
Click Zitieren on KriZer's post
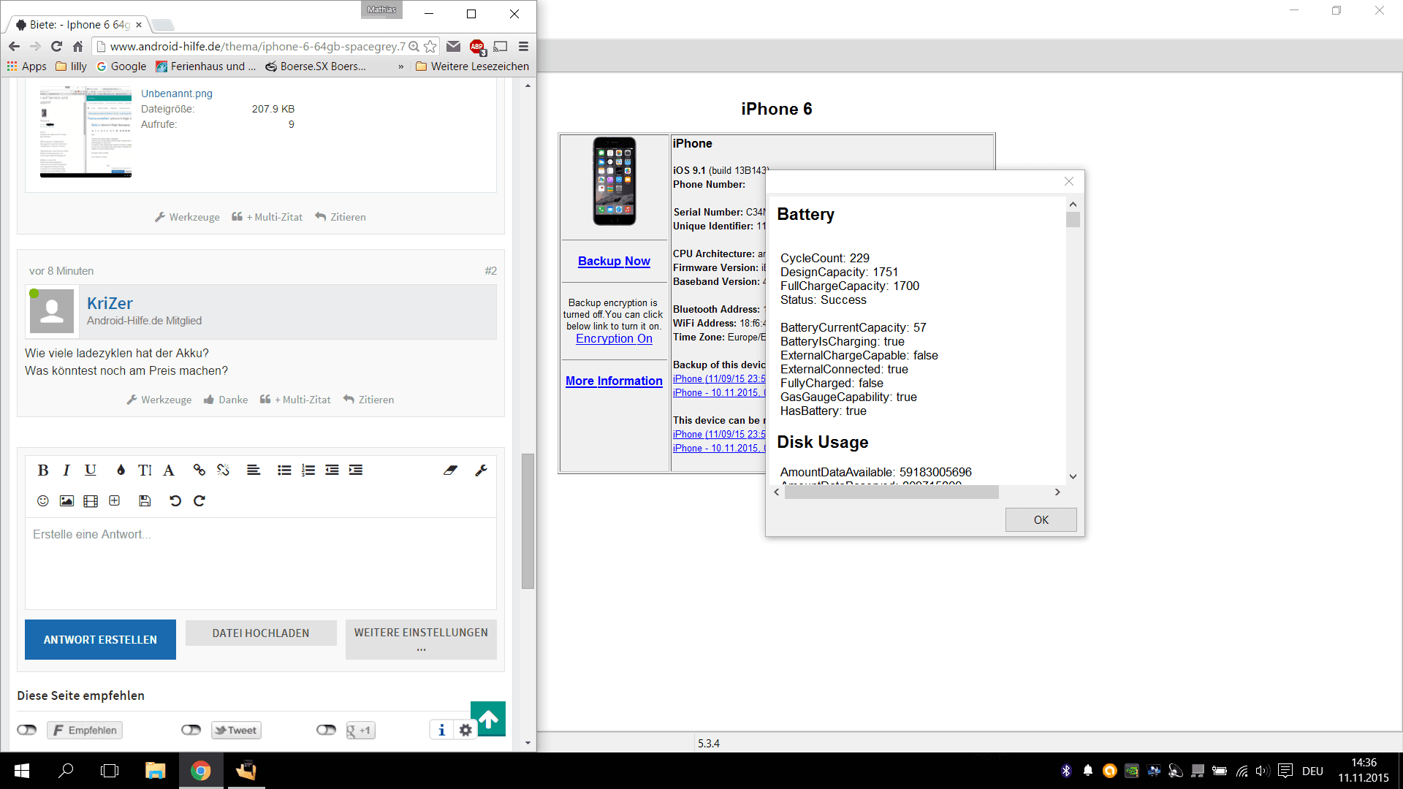[368, 400]
